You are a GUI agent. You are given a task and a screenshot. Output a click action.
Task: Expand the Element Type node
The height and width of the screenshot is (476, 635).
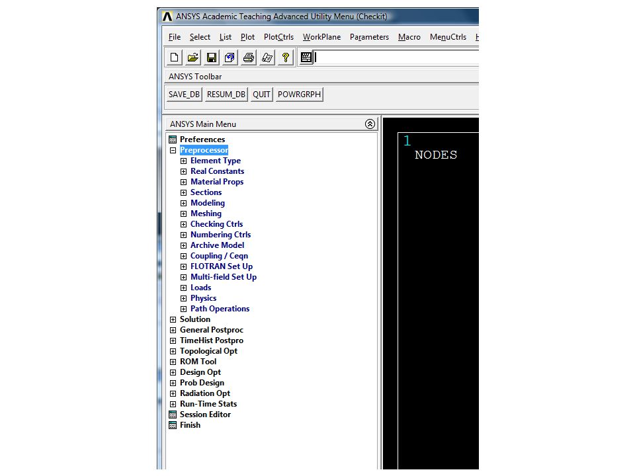click(183, 161)
